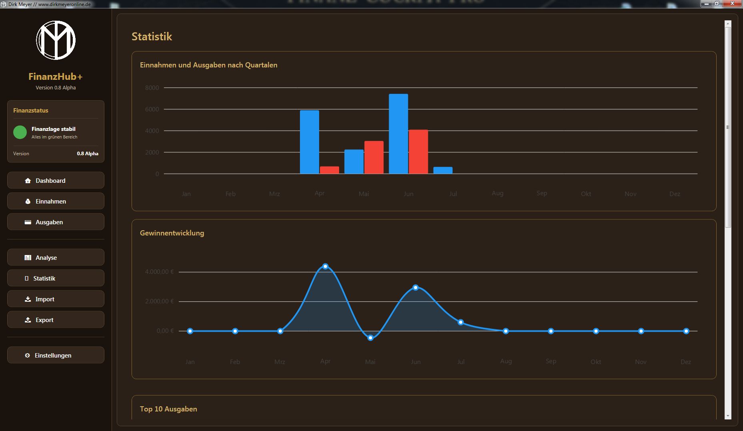Viewport: 743px width, 431px height.
Task: Switch to the Analyse view
Action: pyautogui.click(x=56, y=257)
